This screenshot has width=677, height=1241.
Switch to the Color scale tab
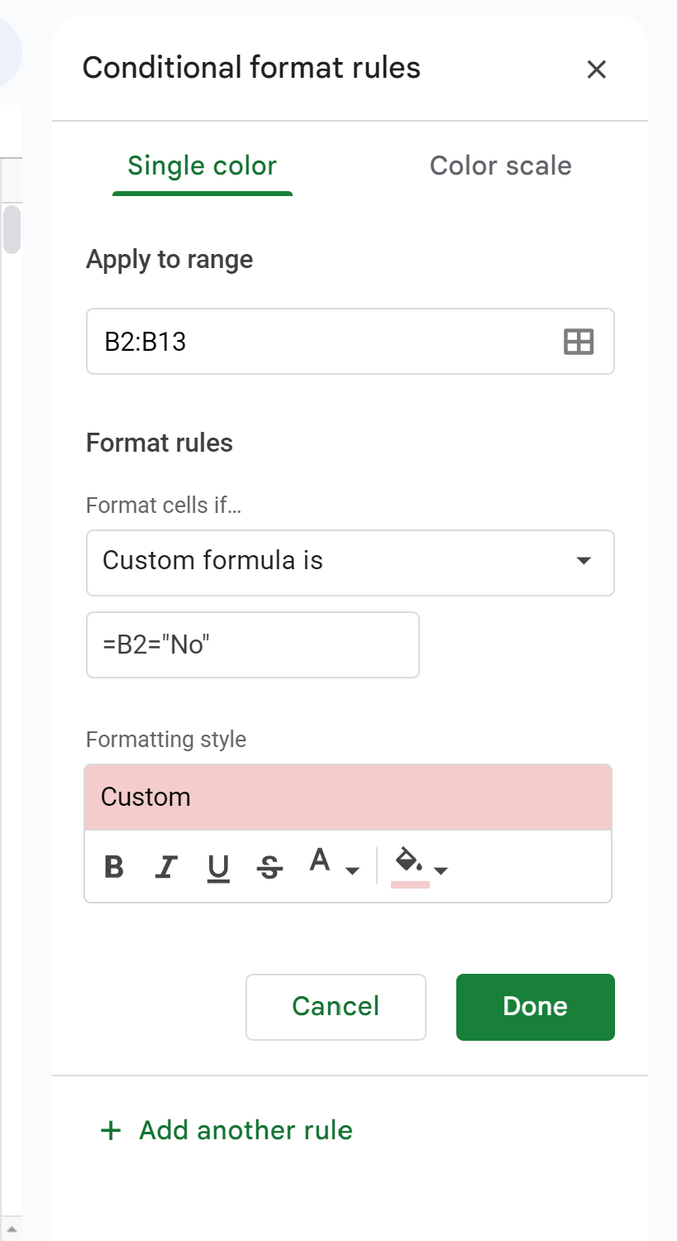[x=500, y=165]
